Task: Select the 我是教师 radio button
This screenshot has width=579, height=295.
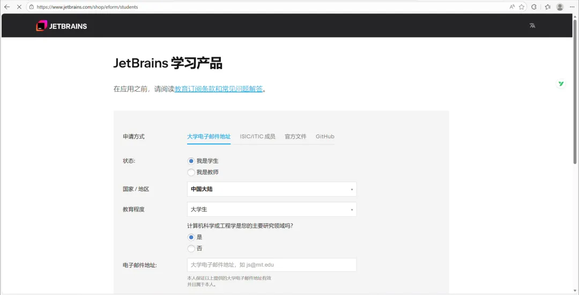Action: click(191, 172)
